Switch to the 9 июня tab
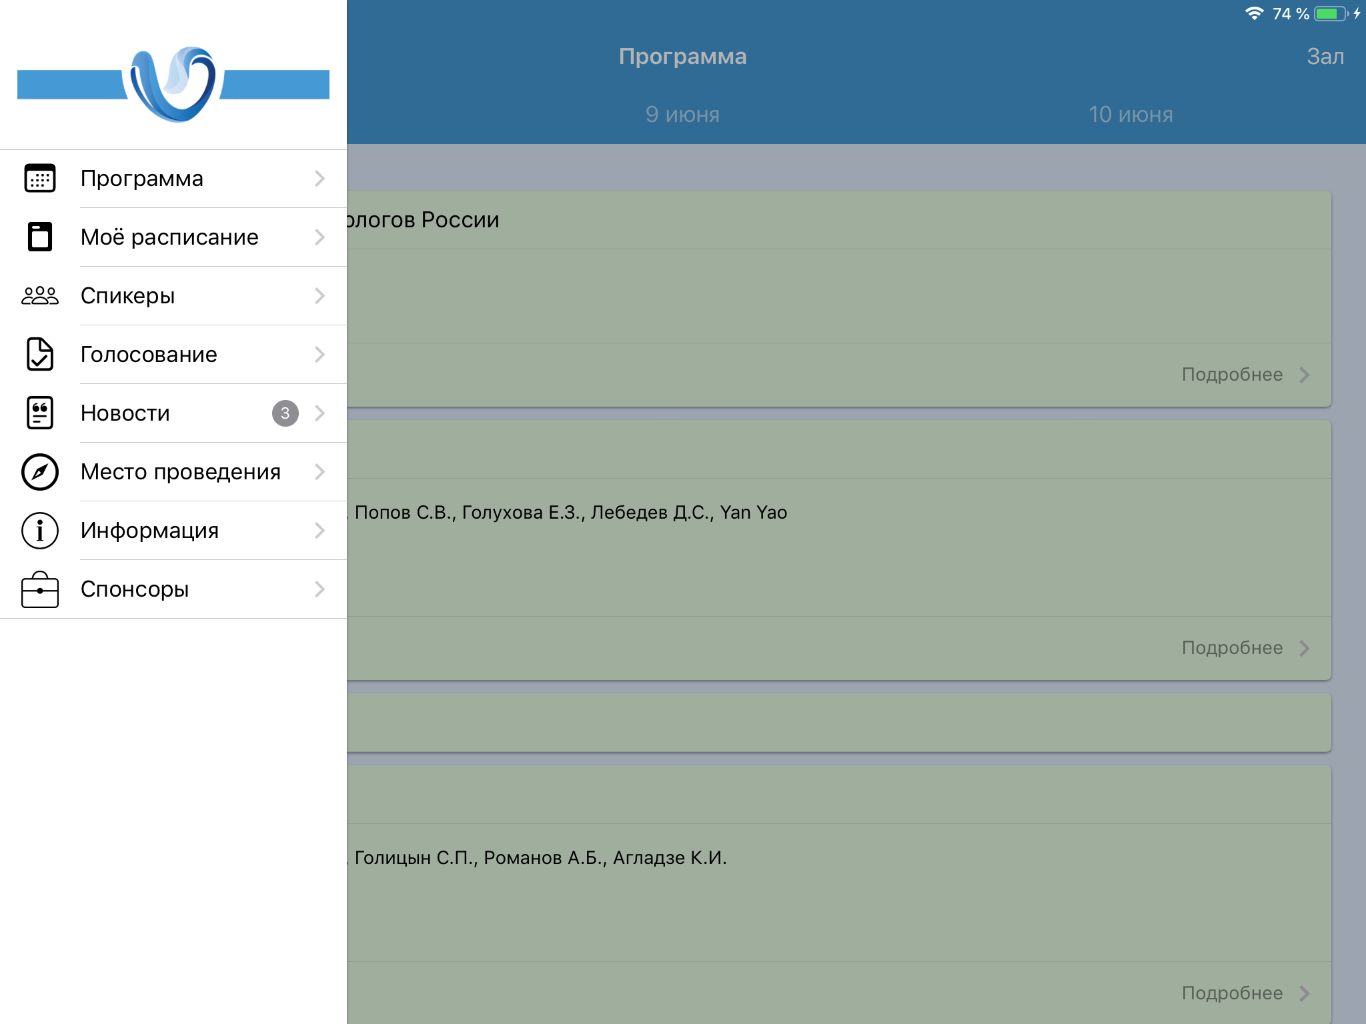The width and height of the screenshot is (1366, 1024). click(682, 115)
